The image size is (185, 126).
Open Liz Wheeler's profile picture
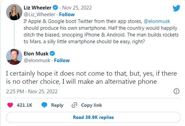14,12
